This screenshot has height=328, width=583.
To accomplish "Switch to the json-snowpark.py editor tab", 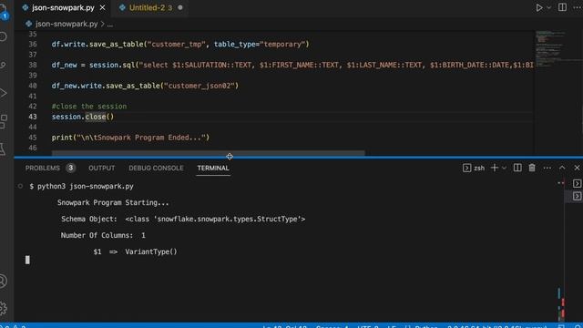I will 63,7.
